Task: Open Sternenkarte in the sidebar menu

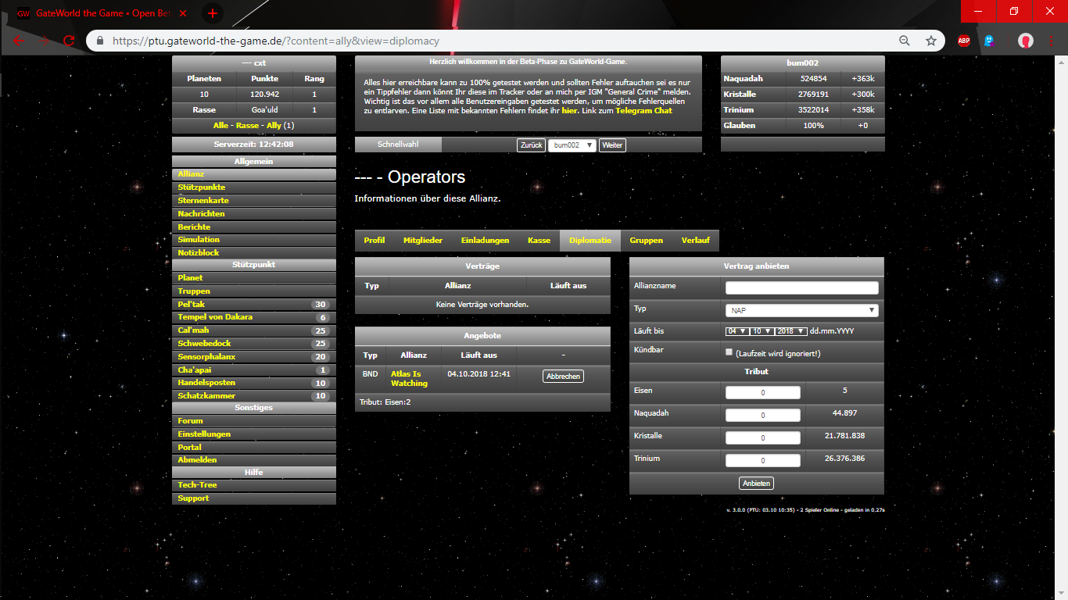Action: pos(203,201)
